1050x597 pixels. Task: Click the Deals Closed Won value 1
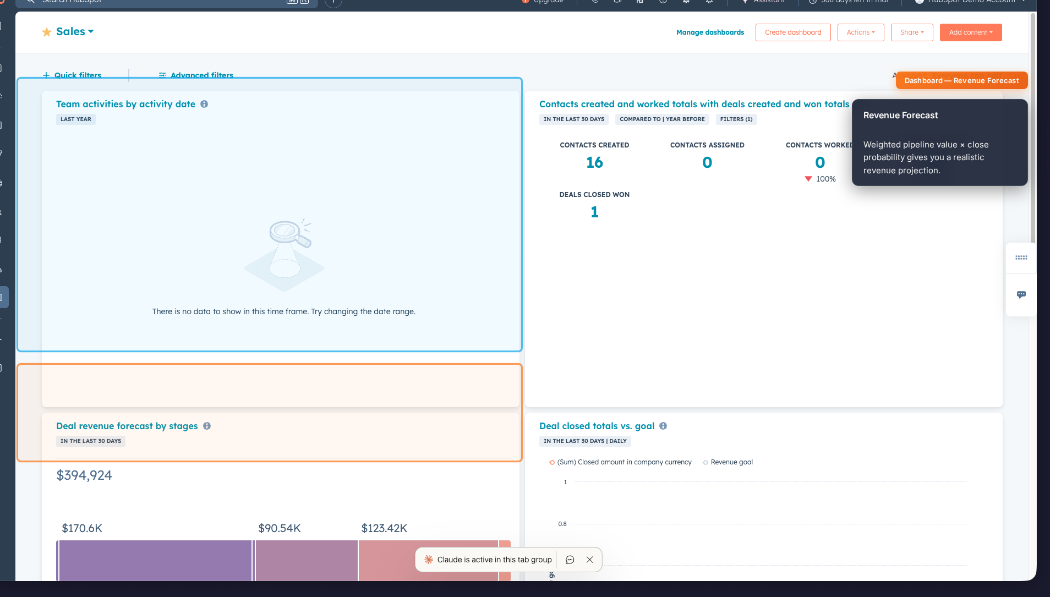pyautogui.click(x=594, y=212)
